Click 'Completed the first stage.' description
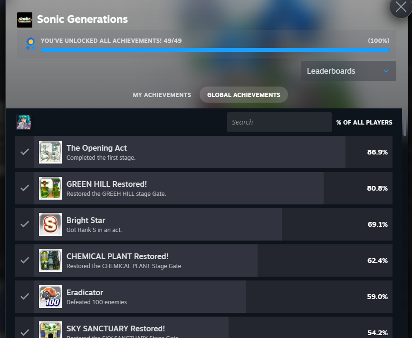412x338 pixels. click(101, 158)
